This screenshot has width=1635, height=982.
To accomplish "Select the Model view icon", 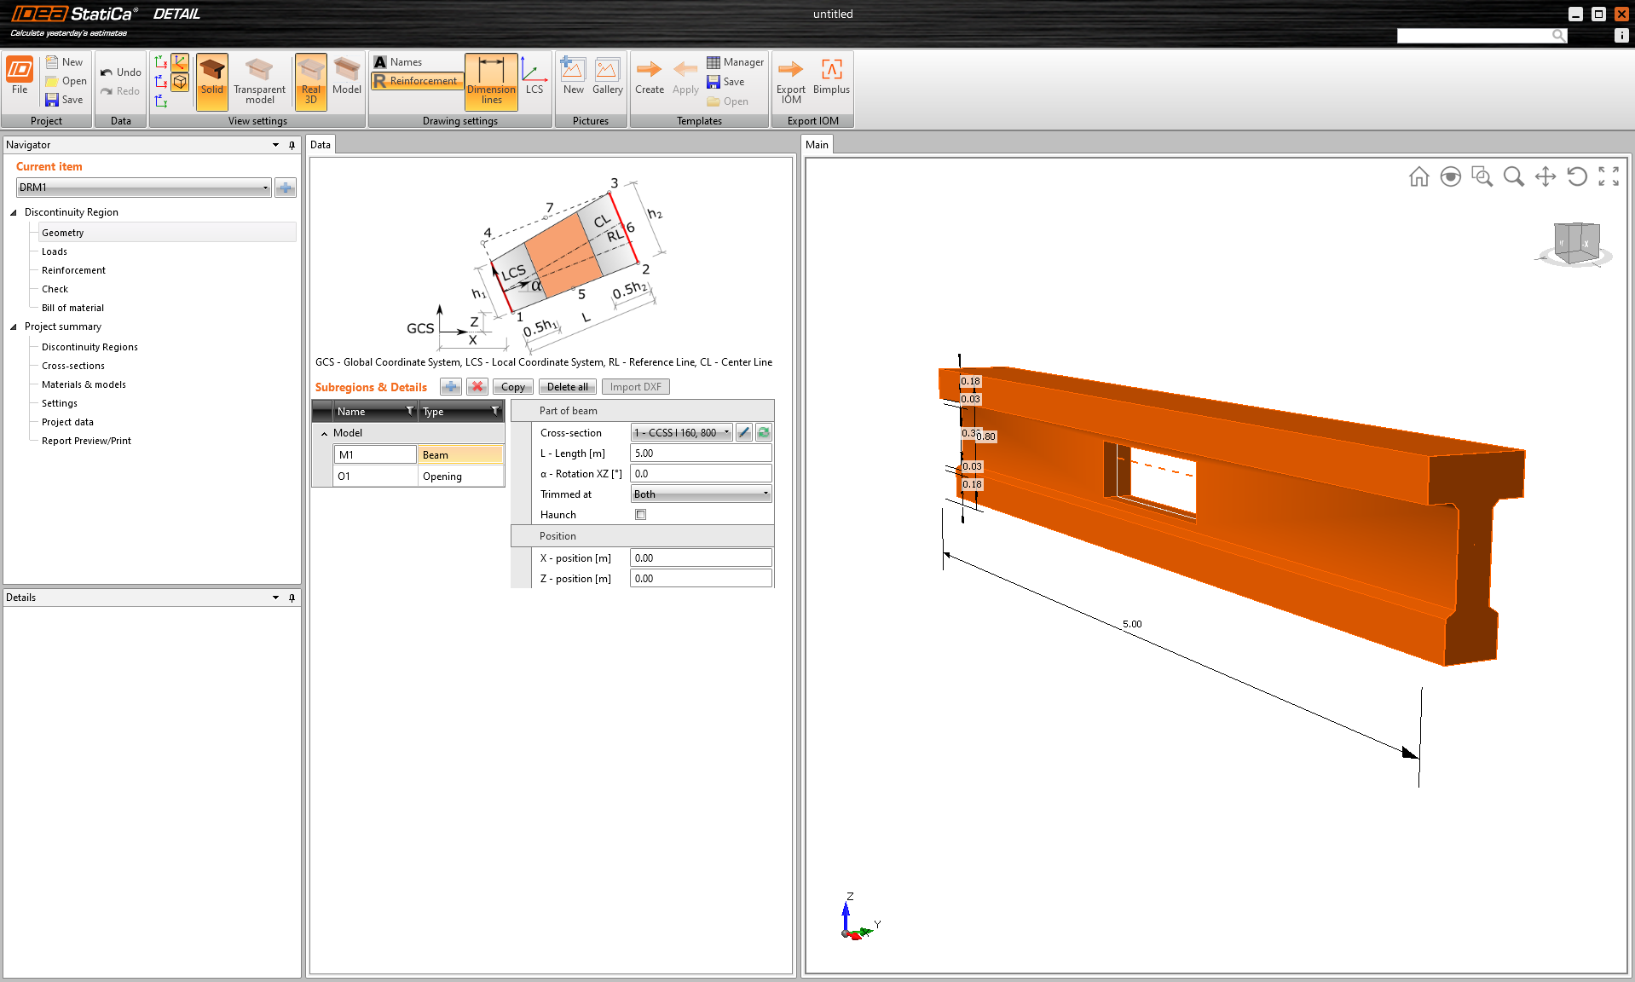I will [346, 81].
